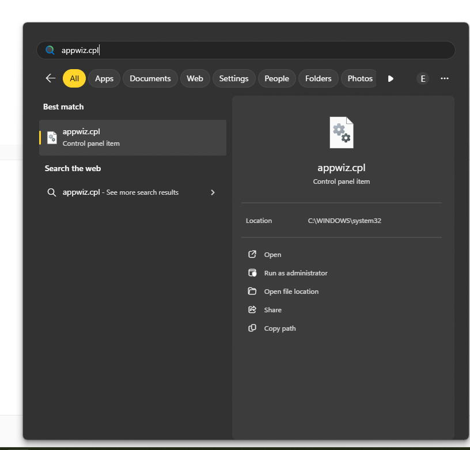Open the three-dot more options menu
The image size is (470, 450).
pos(444,78)
